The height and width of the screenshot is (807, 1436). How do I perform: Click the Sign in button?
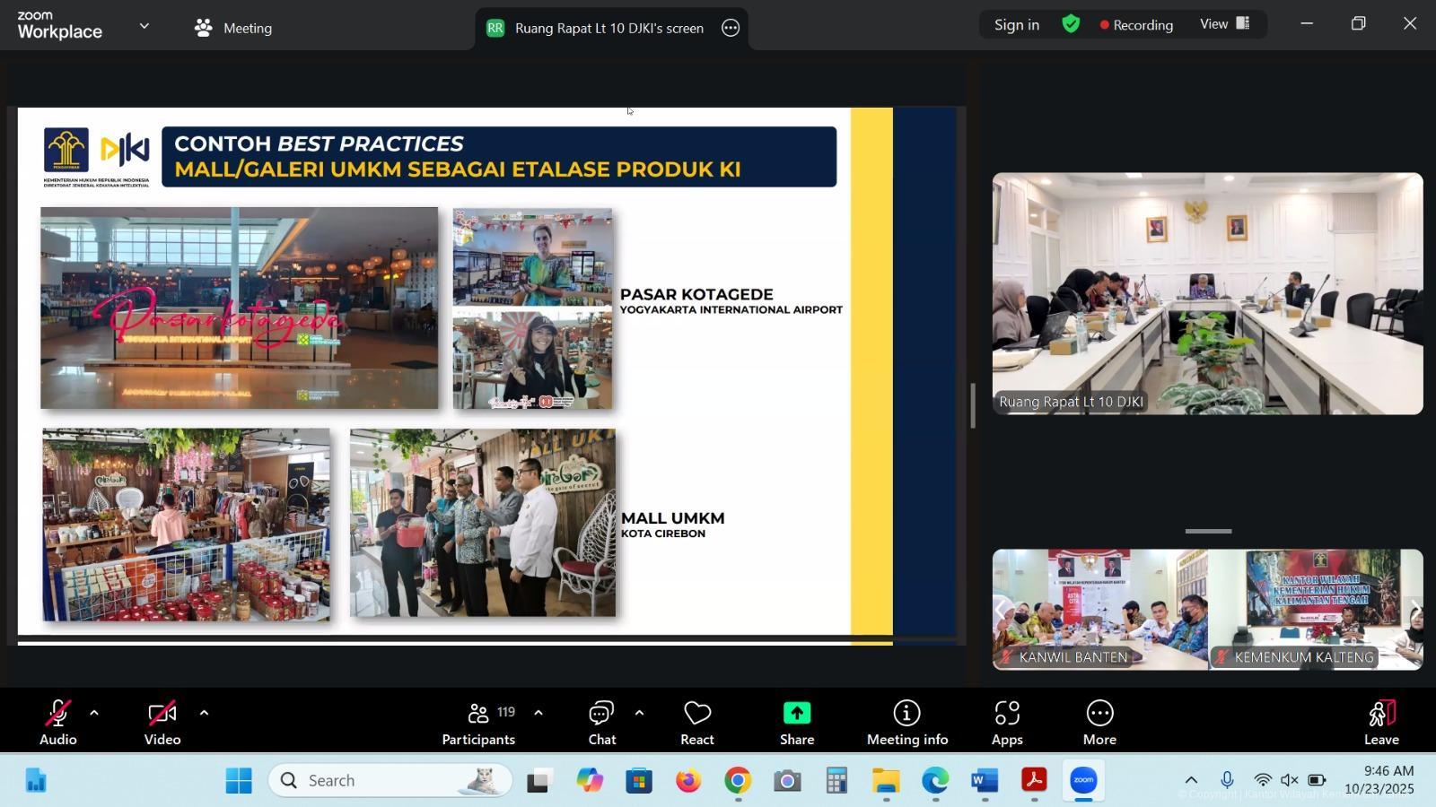pyautogui.click(x=1016, y=25)
